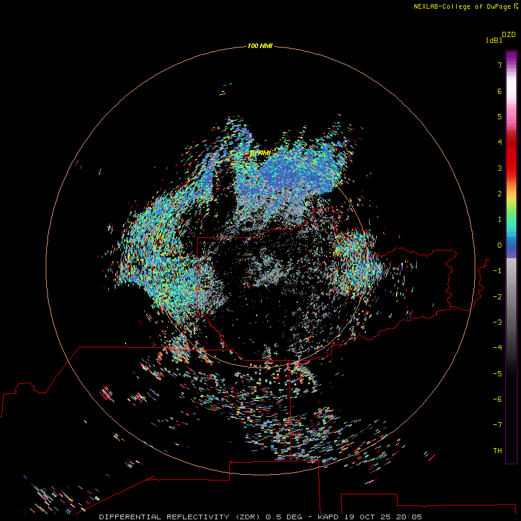Screen dimensions: 521x521
Task: Click the 6 value on color scale
Action: [500, 91]
